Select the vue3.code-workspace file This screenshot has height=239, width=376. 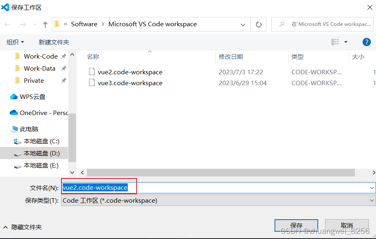[130, 83]
